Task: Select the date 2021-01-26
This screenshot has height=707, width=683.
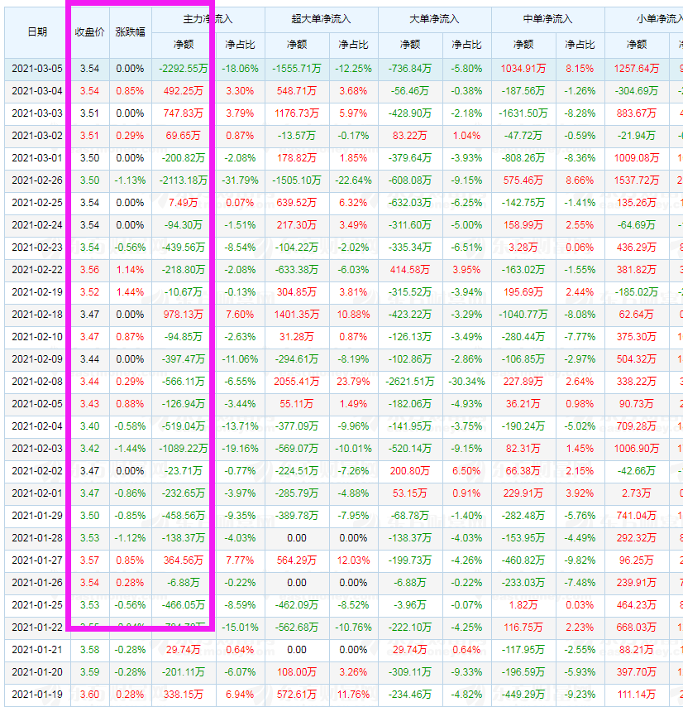Action: (x=37, y=583)
